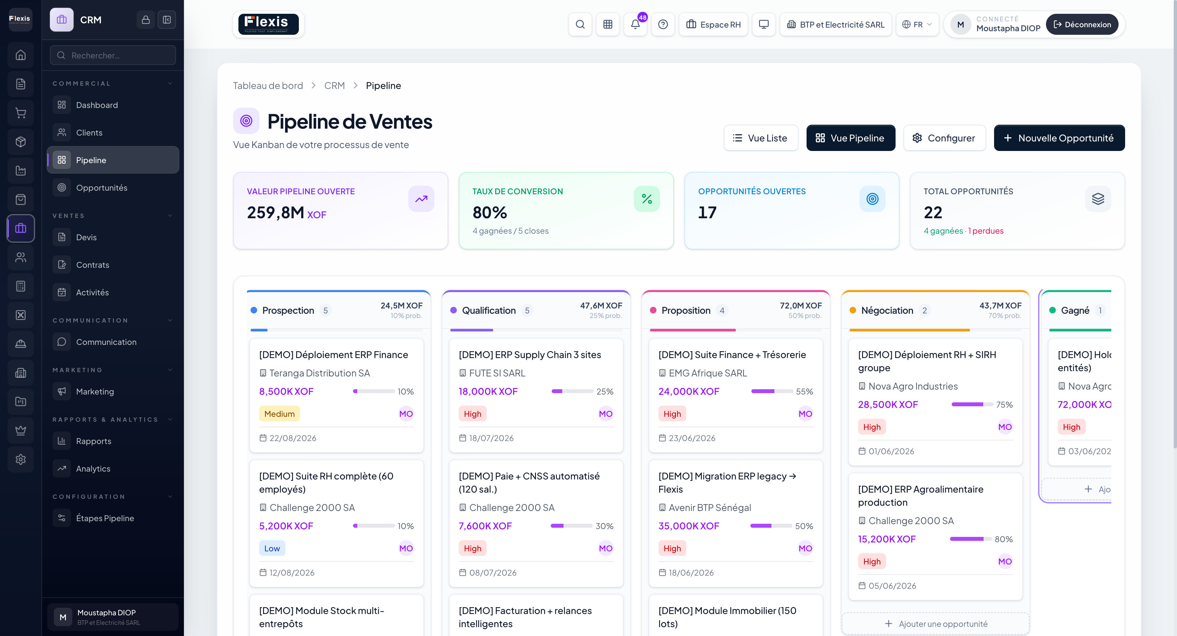Click Ajouter une opportunité in Négociation column
This screenshot has height=636, width=1177.
[x=935, y=624]
